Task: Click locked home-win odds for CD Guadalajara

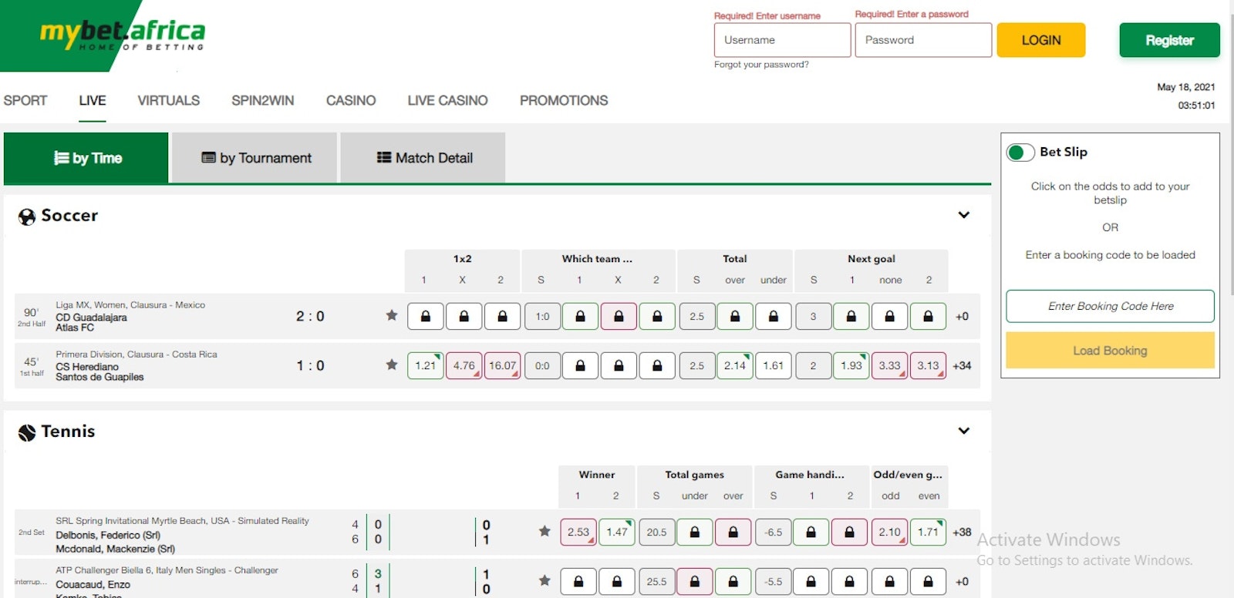Action: [425, 316]
